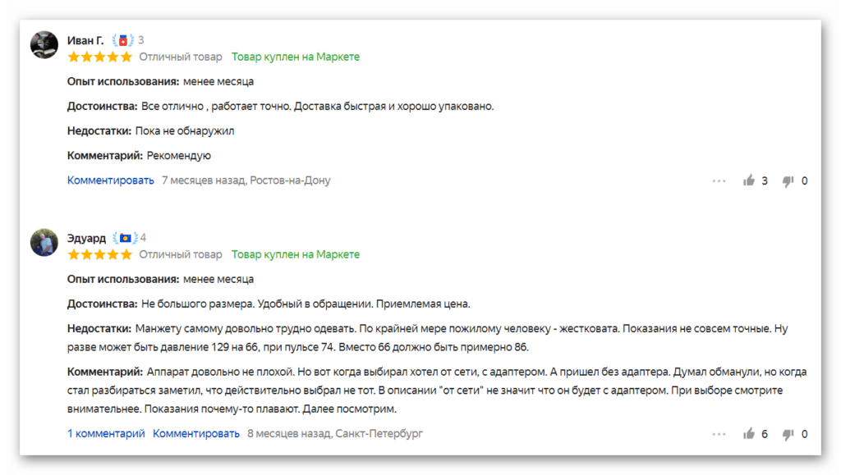Like Eduard's review with thumbs up
Viewport: 841px width, 475px height.
coord(749,433)
